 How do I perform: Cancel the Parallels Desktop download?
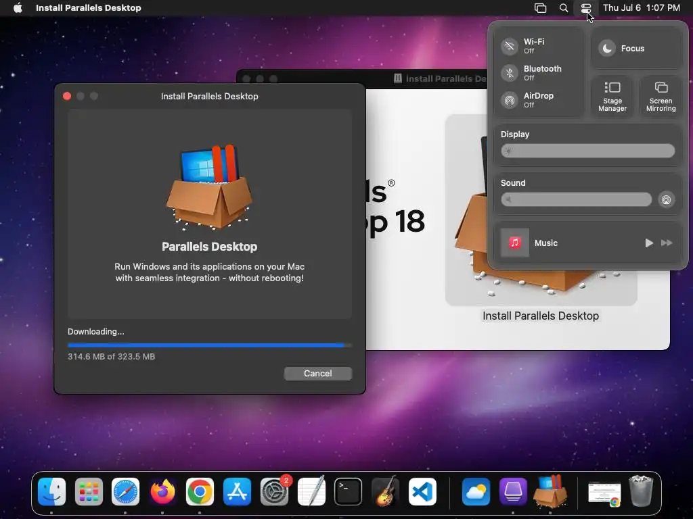point(318,373)
